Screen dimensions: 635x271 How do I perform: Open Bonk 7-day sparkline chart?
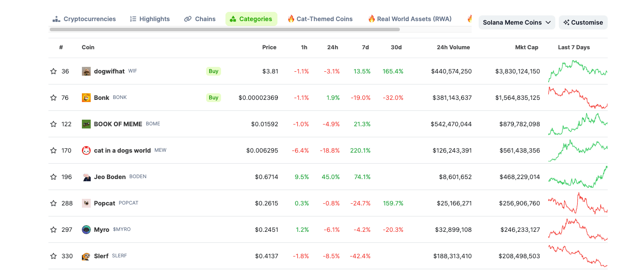click(578, 98)
